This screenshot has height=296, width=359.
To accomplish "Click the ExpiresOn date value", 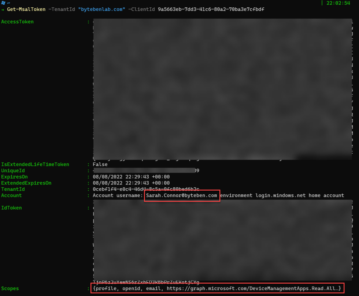I will (x=131, y=177).
